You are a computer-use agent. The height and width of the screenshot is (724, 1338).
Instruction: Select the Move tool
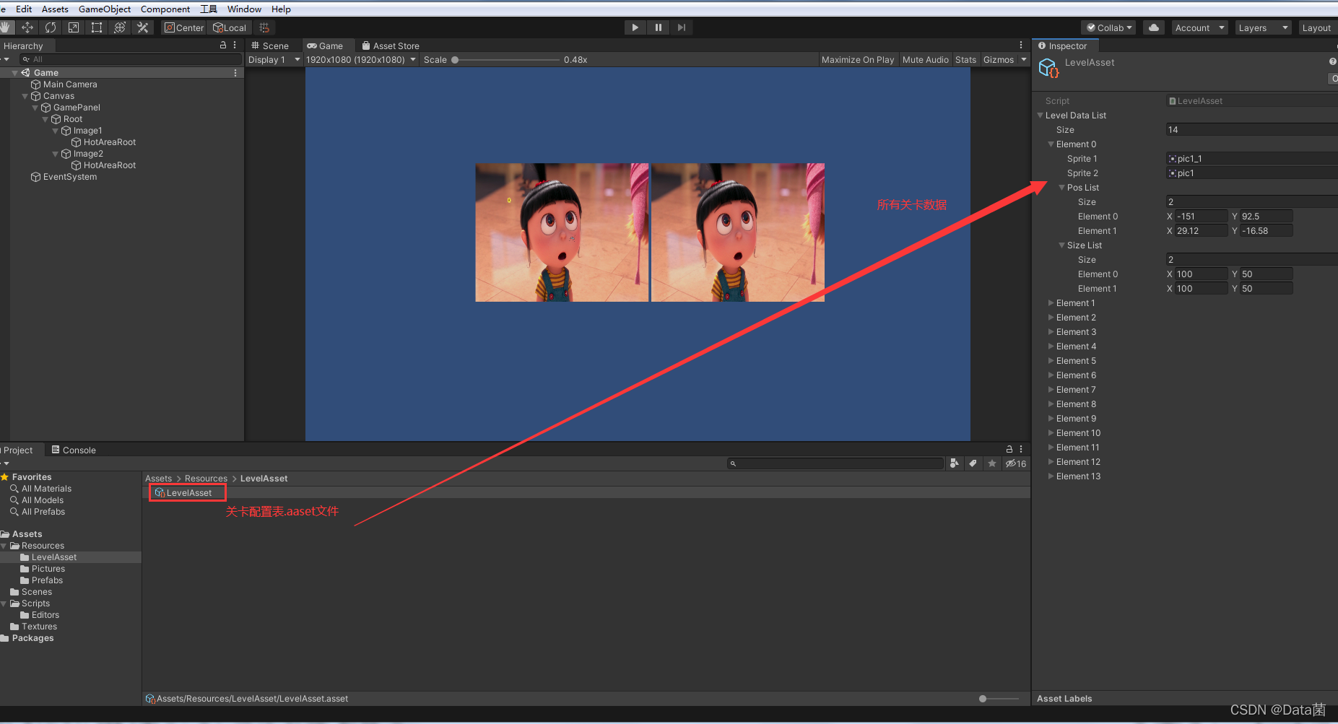click(27, 27)
